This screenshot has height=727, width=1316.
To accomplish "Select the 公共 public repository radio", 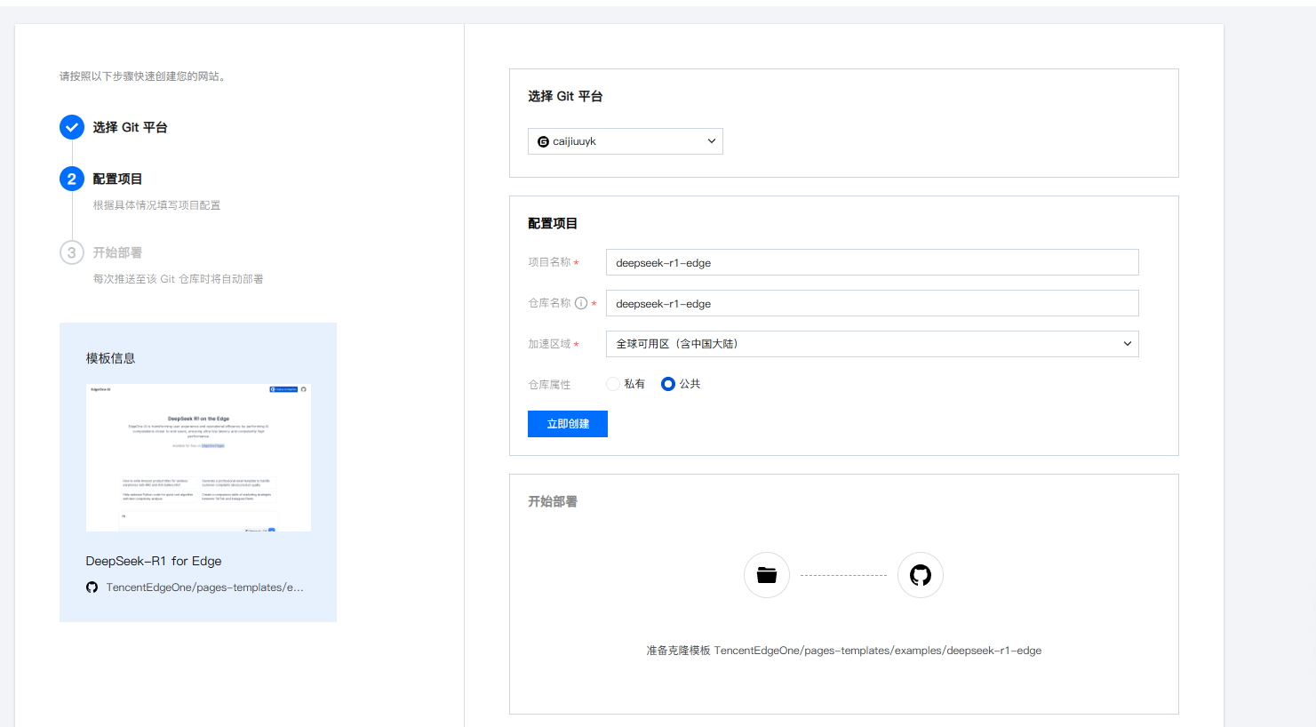I will pos(668,384).
